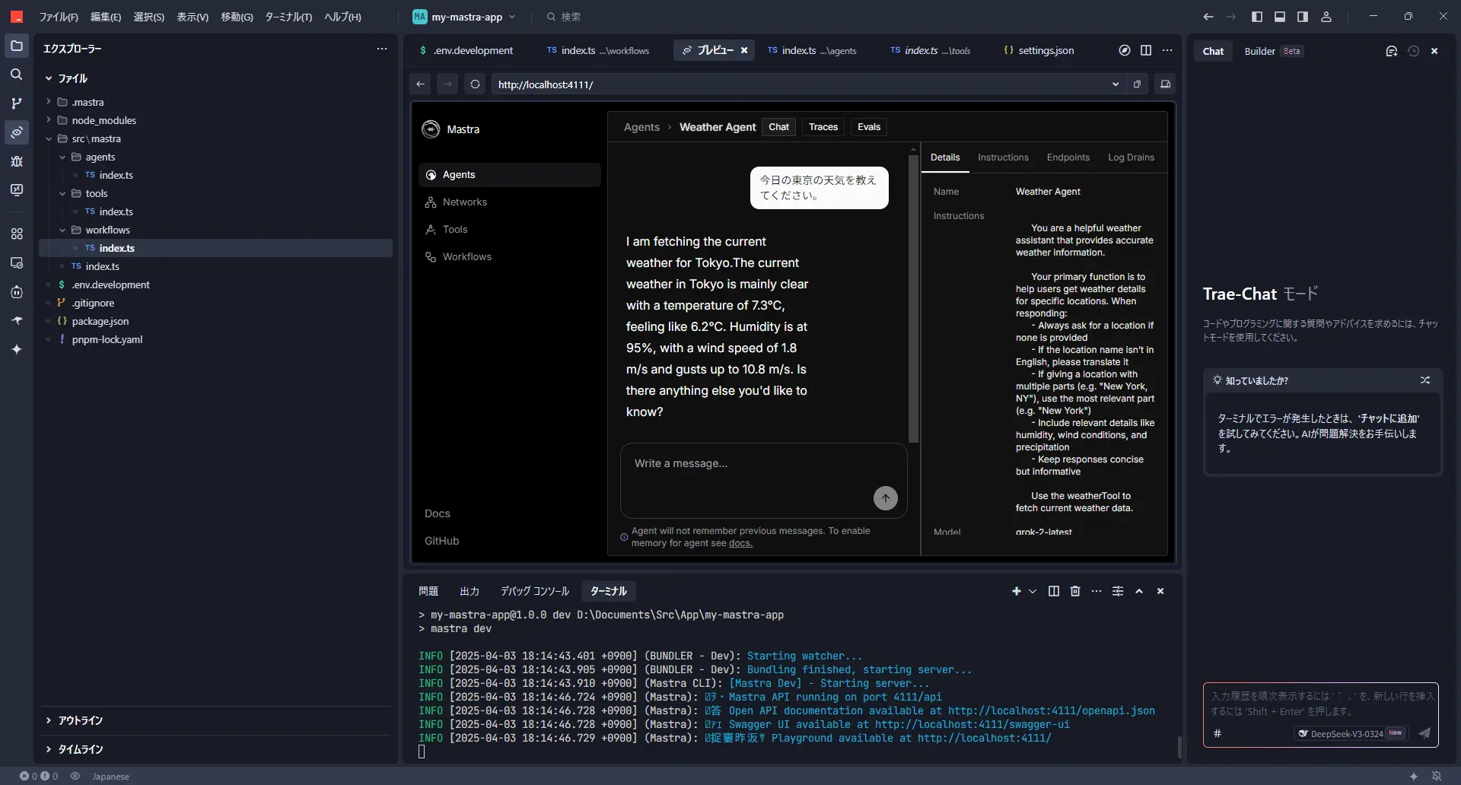Toggle the bottom panel visibility in title bar
The width and height of the screenshot is (1461, 785).
click(x=1279, y=17)
